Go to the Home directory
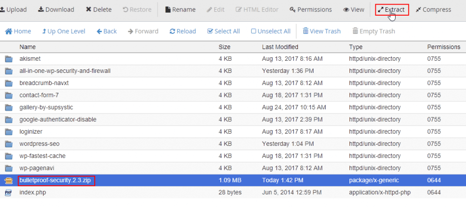 pyautogui.click(x=18, y=31)
